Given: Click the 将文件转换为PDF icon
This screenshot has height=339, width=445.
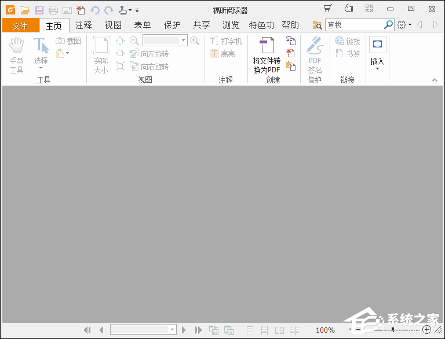Looking at the screenshot, I should click(x=267, y=46).
